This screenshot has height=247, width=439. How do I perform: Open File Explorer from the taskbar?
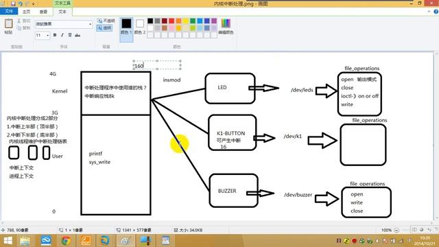(25, 241)
